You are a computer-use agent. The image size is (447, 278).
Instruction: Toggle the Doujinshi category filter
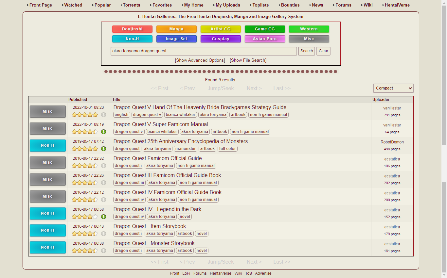132,29
